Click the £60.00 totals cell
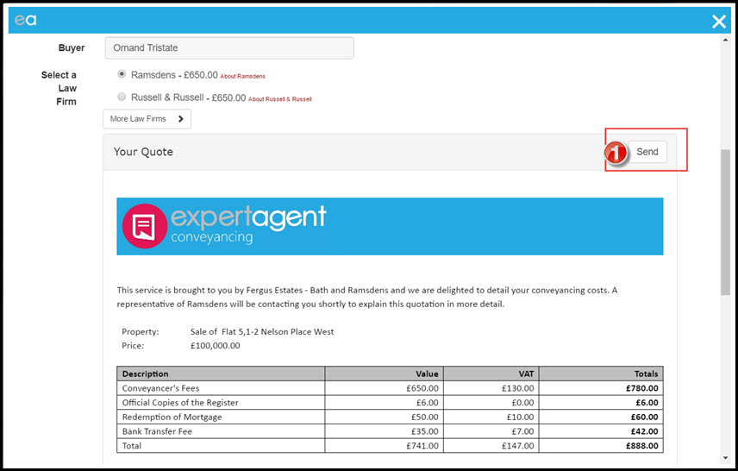This screenshot has height=471, width=738. tap(601, 417)
